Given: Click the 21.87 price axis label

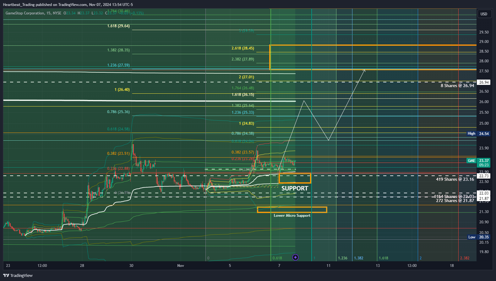Looking at the screenshot, I should point(484,199).
